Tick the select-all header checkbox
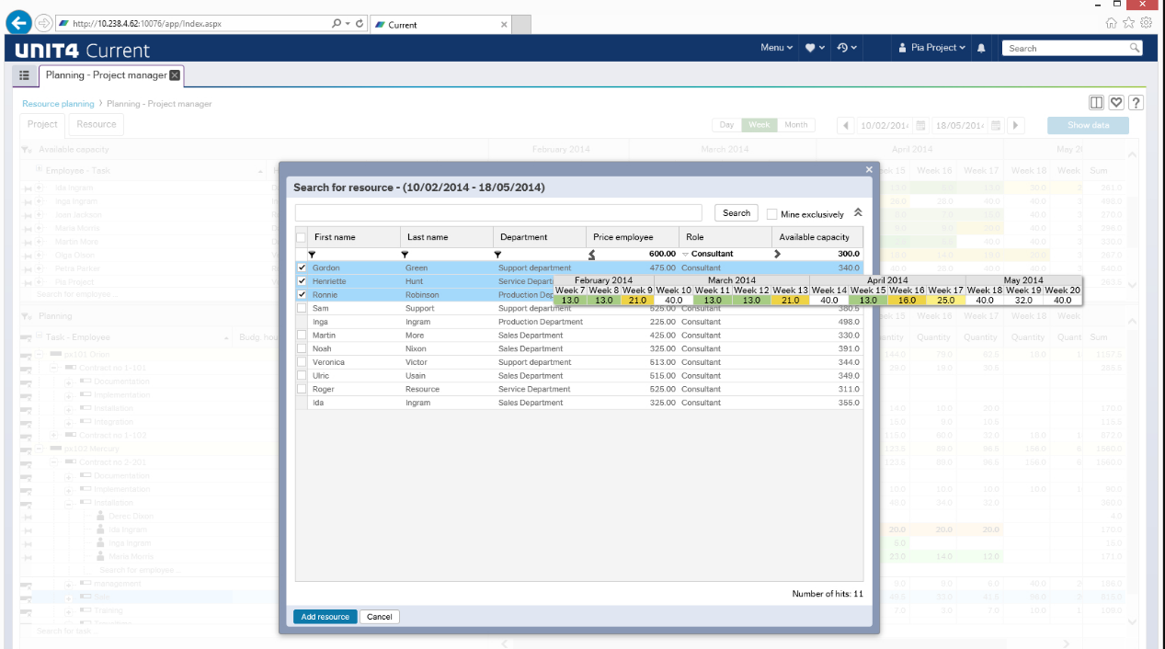Image resolution: width=1165 pixels, height=649 pixels. click(x=301, y=237)
